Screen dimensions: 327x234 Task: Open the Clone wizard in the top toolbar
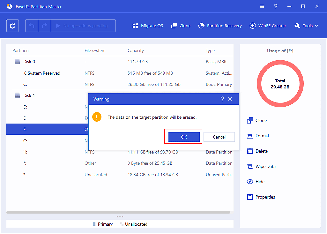pyautogui.click(x=181, y=26)
